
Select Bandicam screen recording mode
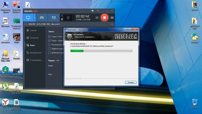click(x=28, y=18)
